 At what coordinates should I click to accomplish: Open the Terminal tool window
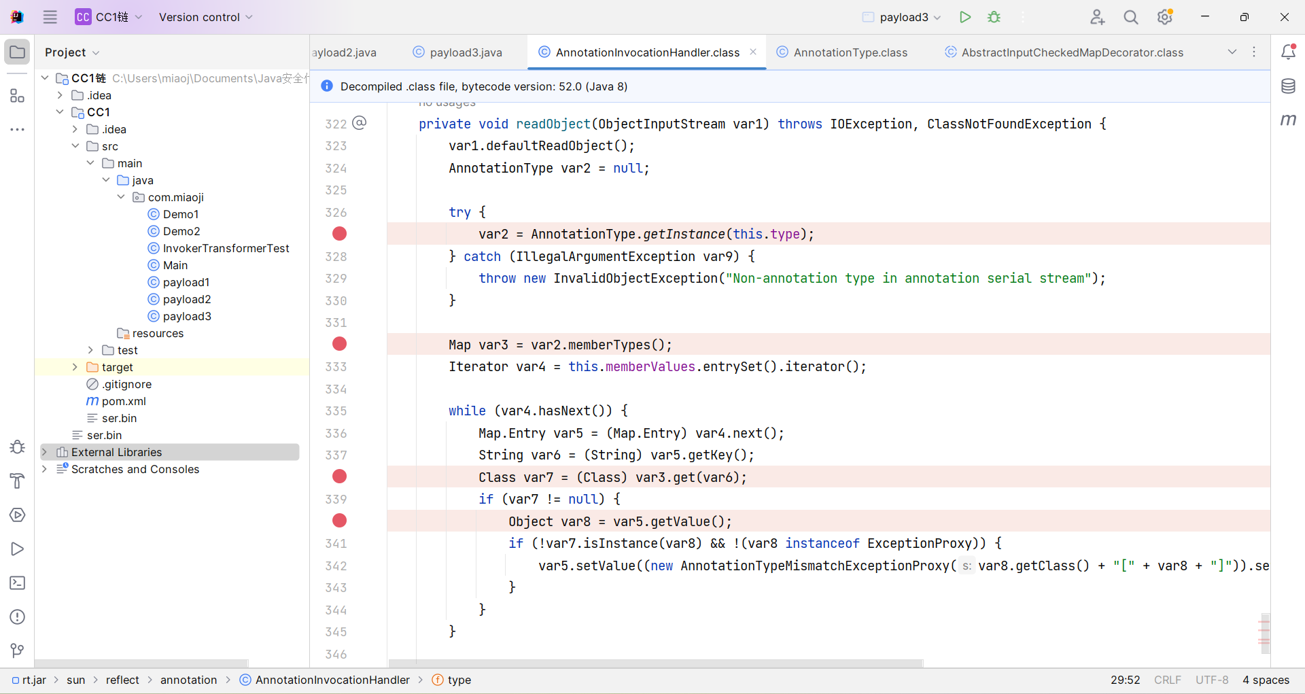tap(18, 583)
